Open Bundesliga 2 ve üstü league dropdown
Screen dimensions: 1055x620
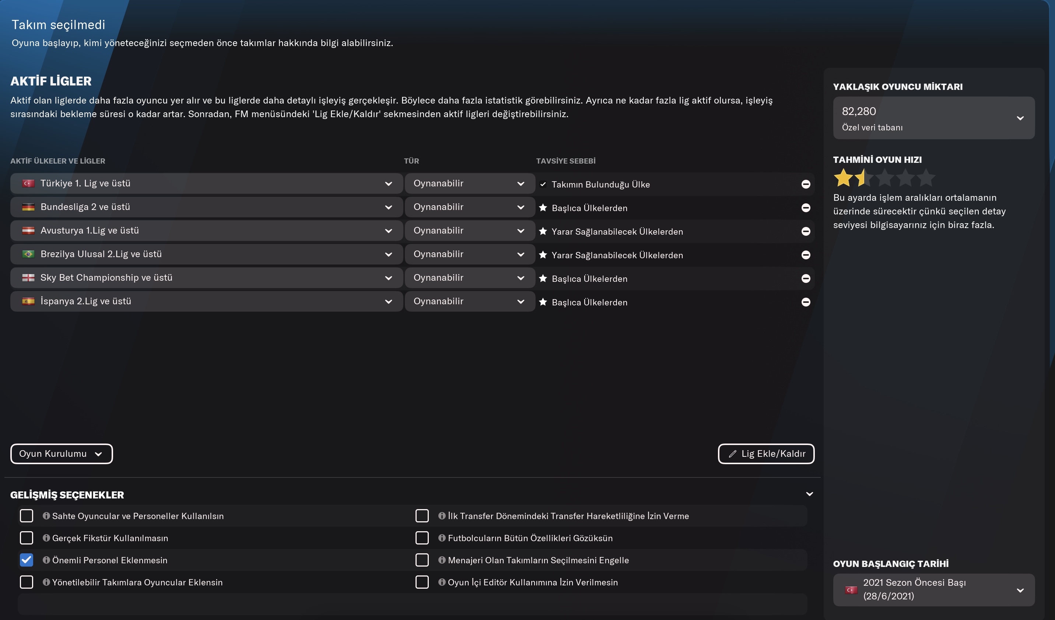click(x=206, y=207)
